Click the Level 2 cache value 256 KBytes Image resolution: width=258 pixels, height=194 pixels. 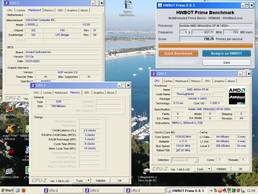(223, 146)
